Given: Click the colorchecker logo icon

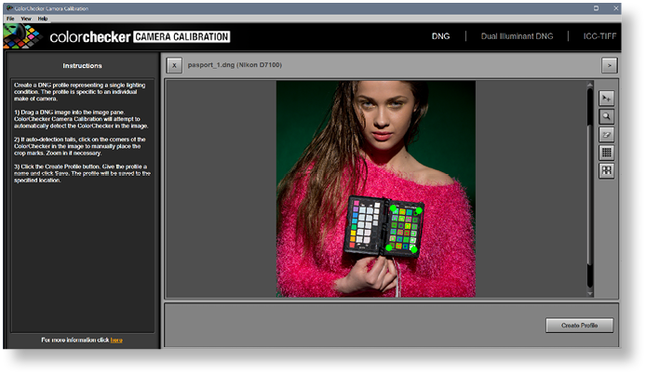Looking at the screenshot, I should [22, 36].
